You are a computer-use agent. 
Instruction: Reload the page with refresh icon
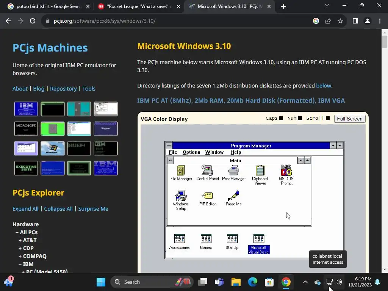click(33, 21)
